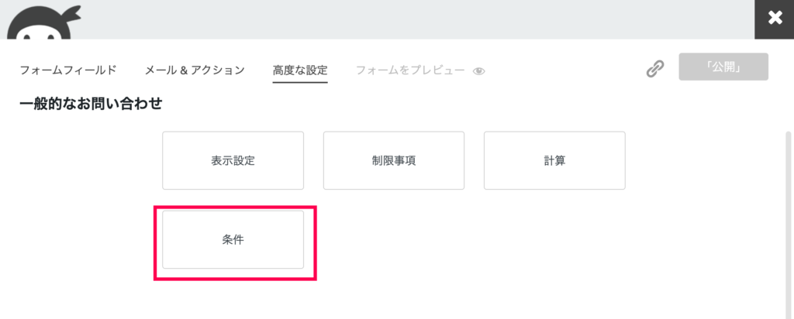This screenshot has width=794, height=319.
Task: Click the vertical scrollbar on the right
Action: 788,222
